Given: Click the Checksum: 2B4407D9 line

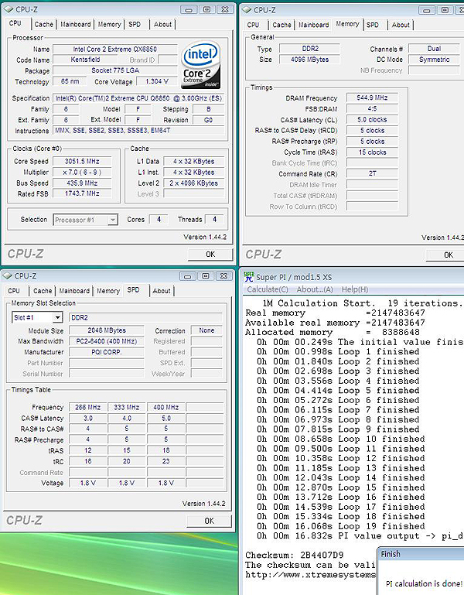Looking at the screenshot, I should pos(295,556).
